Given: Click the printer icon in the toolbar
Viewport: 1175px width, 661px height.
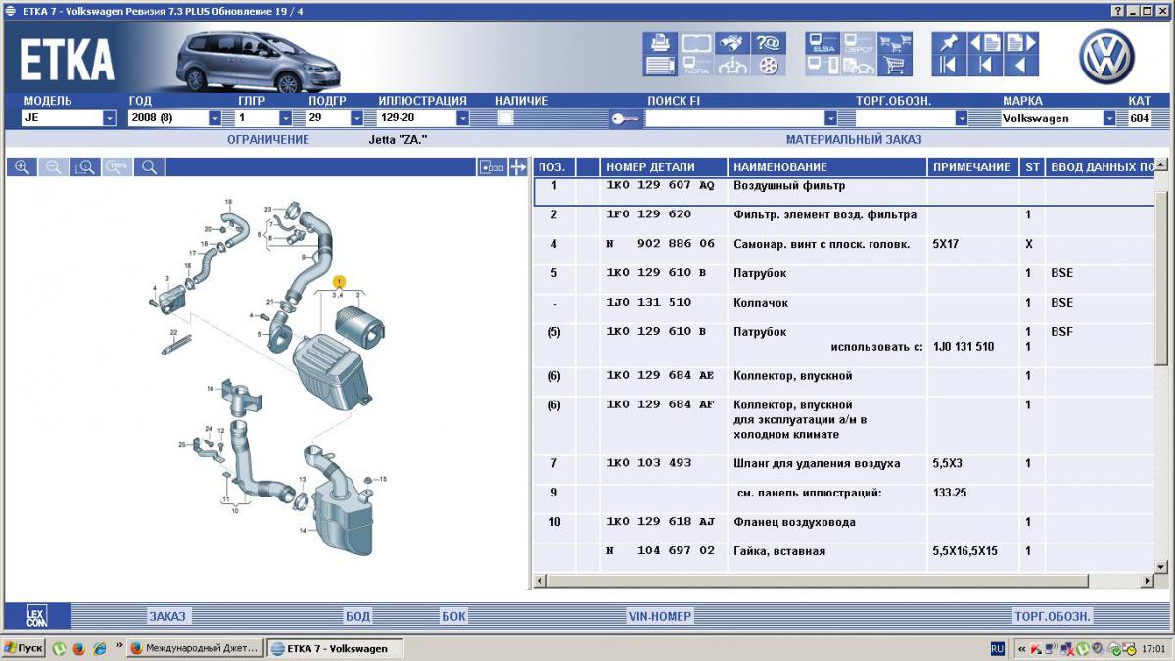Looking at the screenshot, I should pos(660,43).
